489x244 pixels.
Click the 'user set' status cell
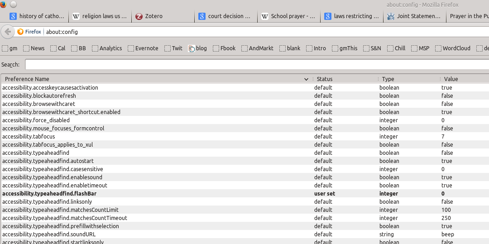click(325, 193)
